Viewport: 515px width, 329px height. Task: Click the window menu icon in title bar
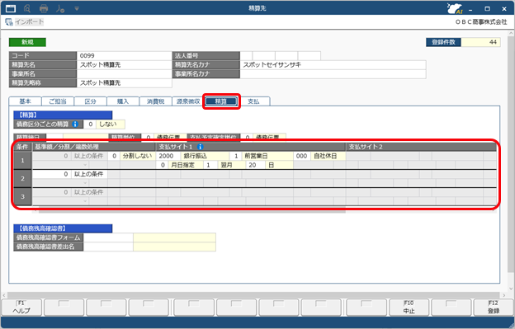click(11, 8)
